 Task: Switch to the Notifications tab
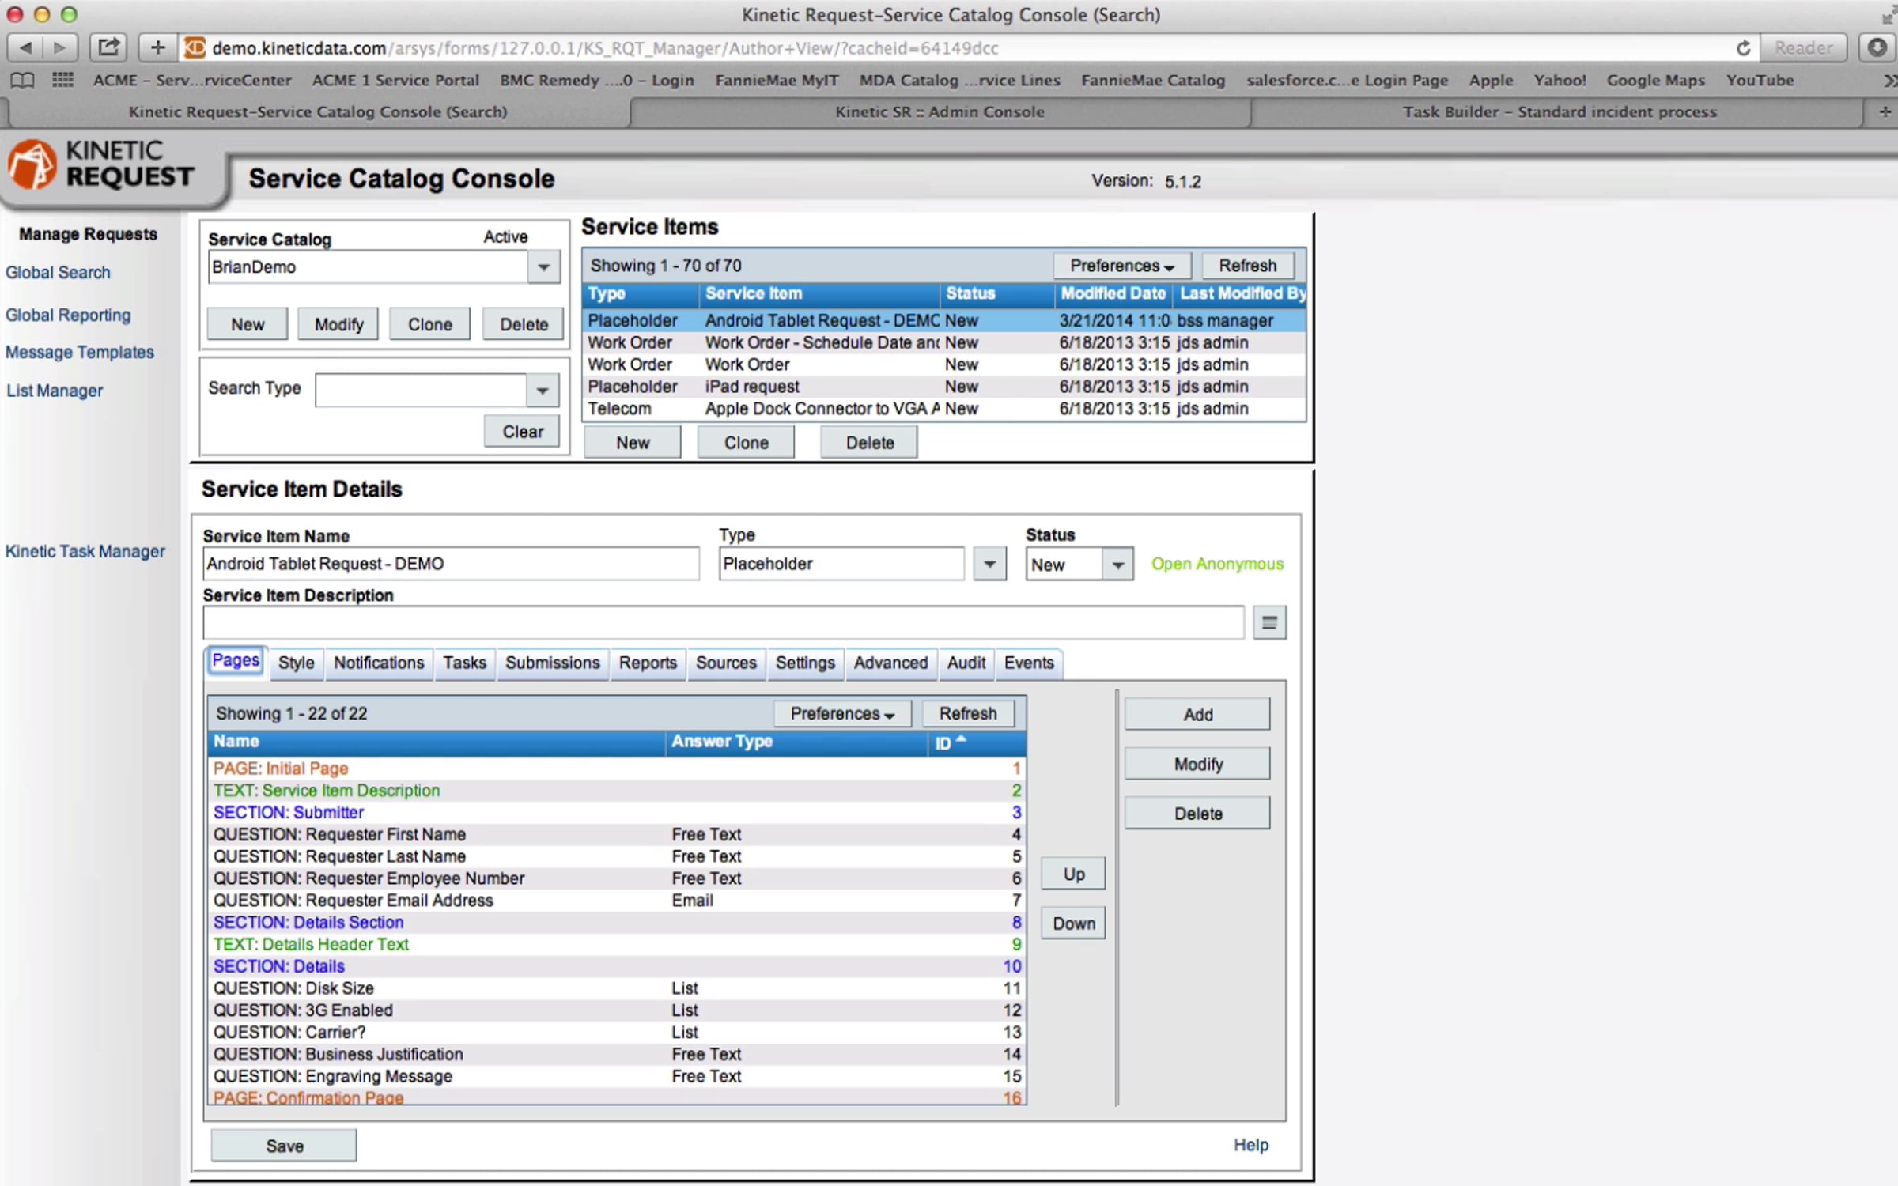(x=378, y=663)
